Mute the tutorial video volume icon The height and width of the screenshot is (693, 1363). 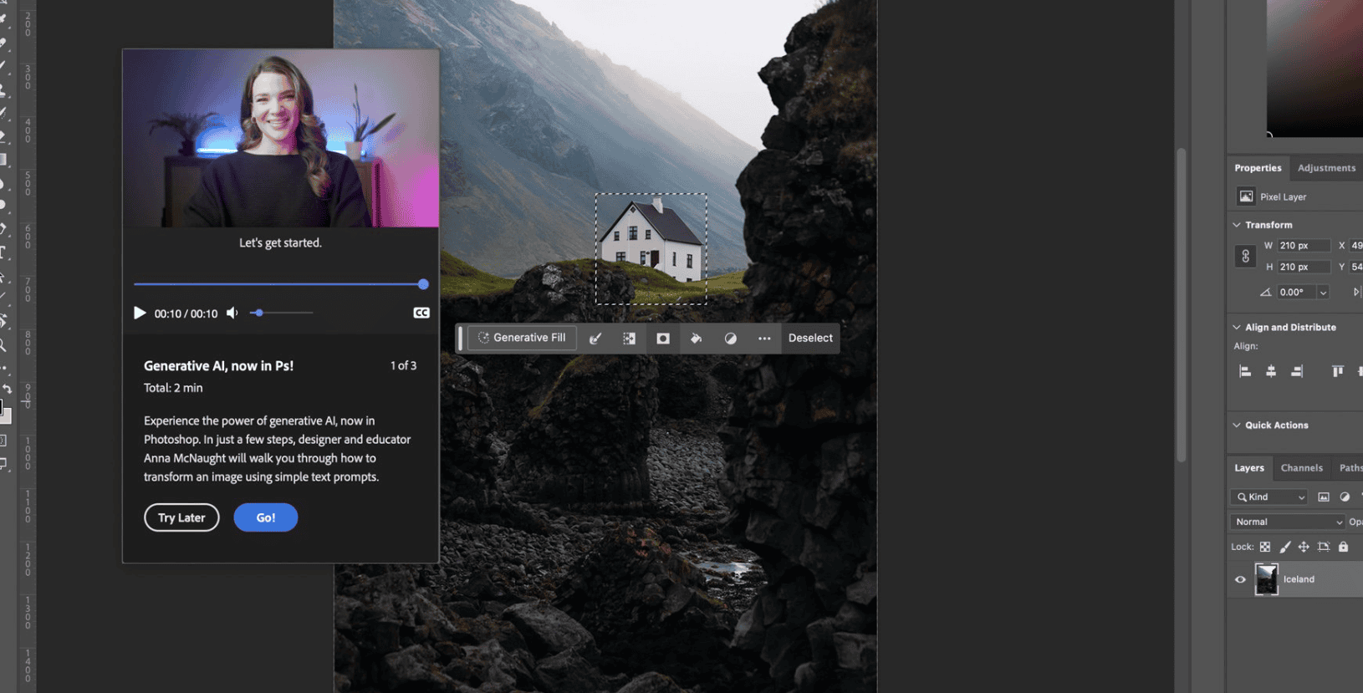pyautogui.click(x=232, y=313)
